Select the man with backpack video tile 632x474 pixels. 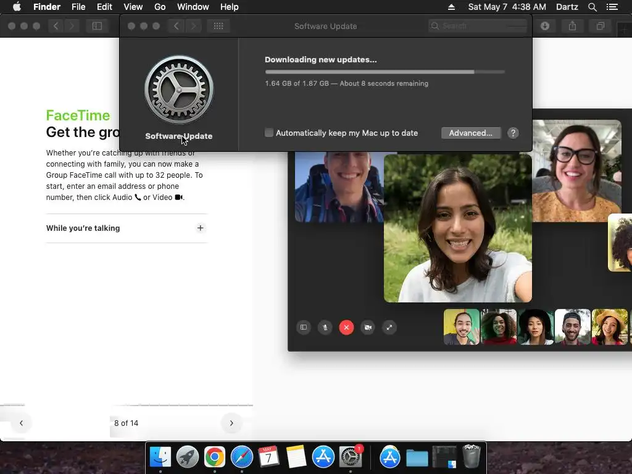339,186
